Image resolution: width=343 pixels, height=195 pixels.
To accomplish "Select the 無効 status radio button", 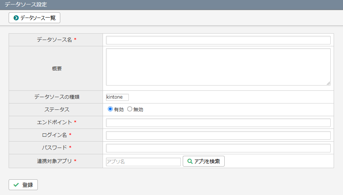I will (x=130, y=109).
